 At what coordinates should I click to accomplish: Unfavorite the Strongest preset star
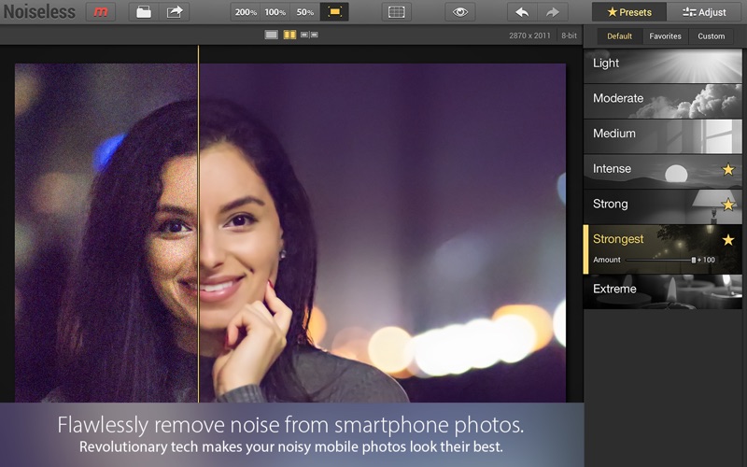pos(728,240)
